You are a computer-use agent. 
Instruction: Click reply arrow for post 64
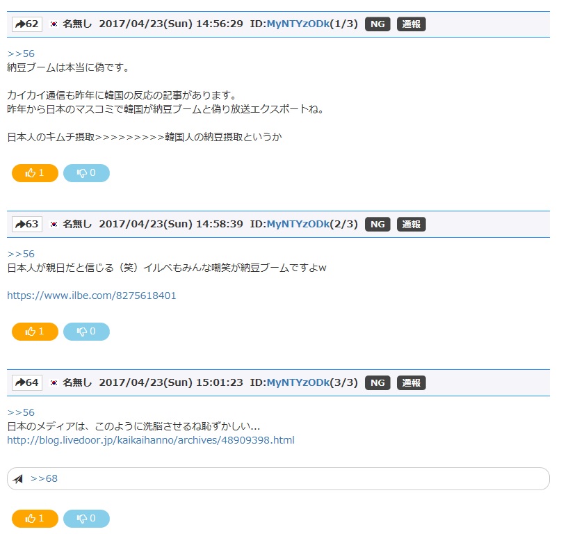click(x=26, y=383)
